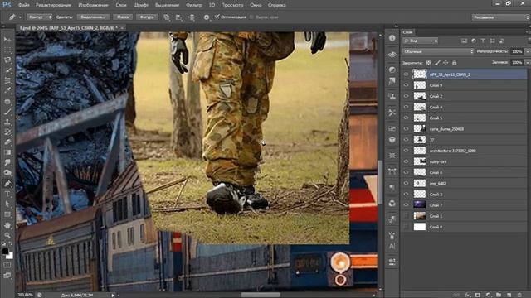531x298 pixels.
Task: Open the Файл menu
Action: [x=24, y=5]
